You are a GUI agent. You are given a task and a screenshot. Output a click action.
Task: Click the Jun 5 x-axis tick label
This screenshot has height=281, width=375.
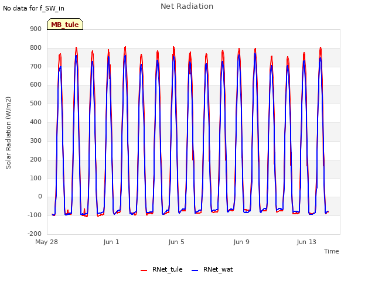[x=176, y=242]
